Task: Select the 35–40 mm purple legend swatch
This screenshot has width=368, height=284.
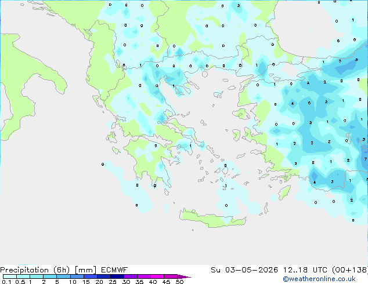Action: coord(144,276)
